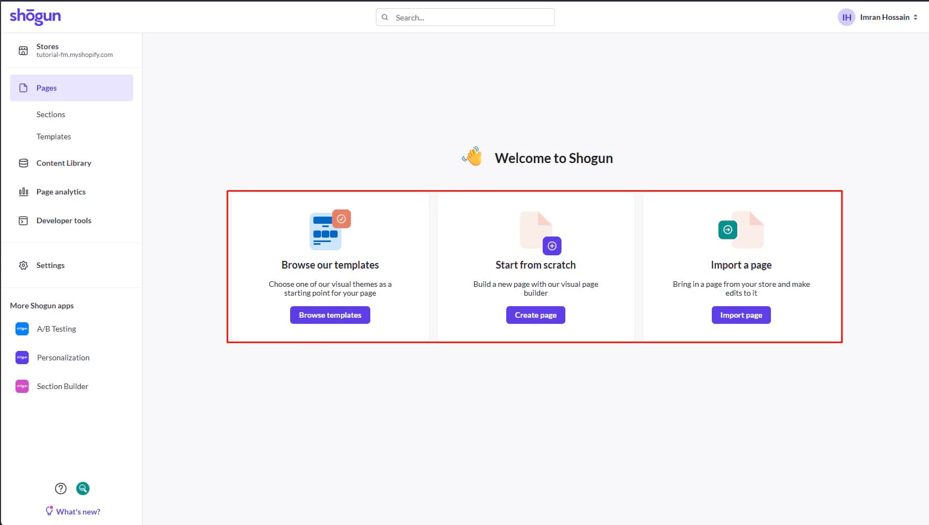This screenshot has width=929, height=525.
Task: Click the green search chat icon
Action: (83, 489)
